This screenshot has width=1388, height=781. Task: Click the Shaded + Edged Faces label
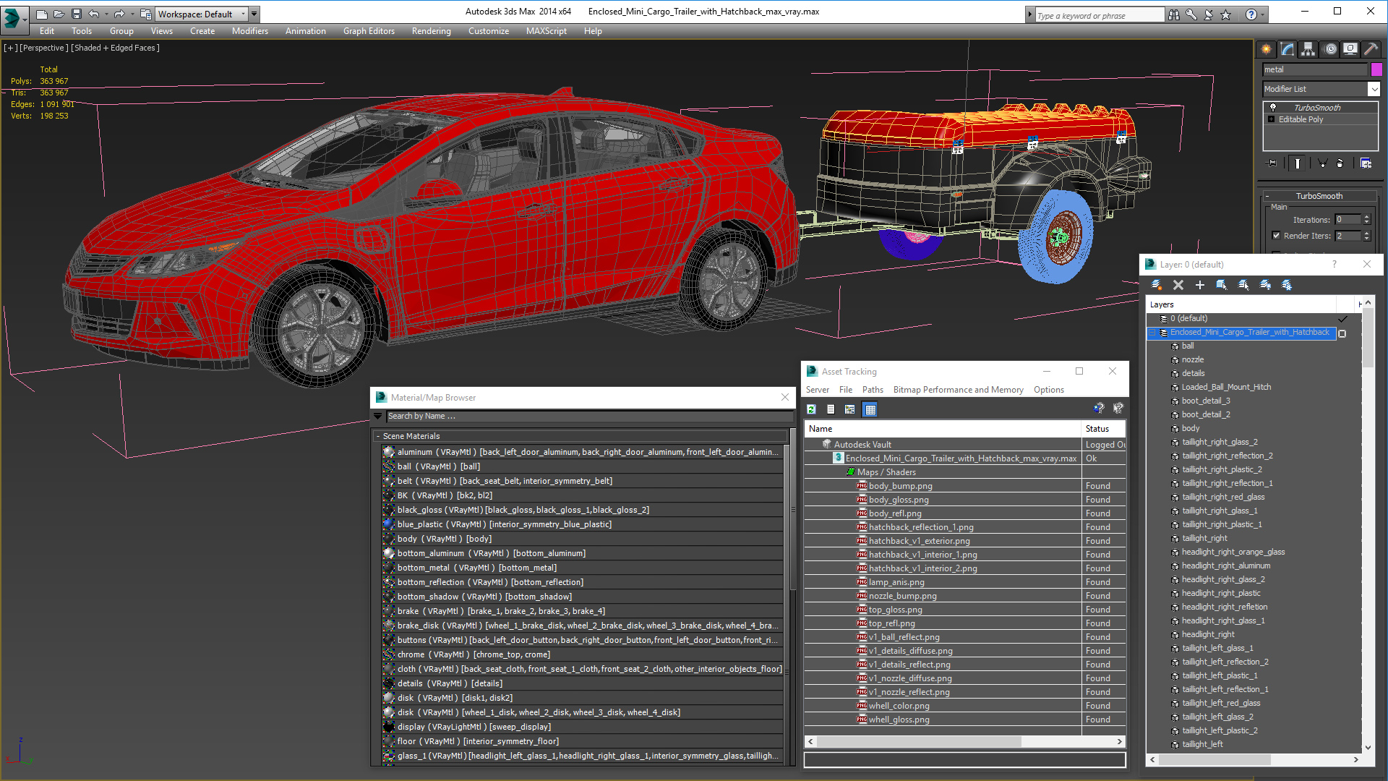[116, 48]
